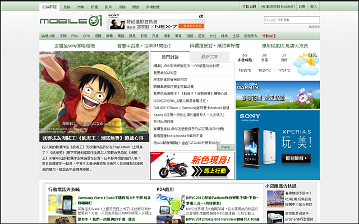Click the 8891 used car promo link
This screenshot has height=224, width=359.
144,46
